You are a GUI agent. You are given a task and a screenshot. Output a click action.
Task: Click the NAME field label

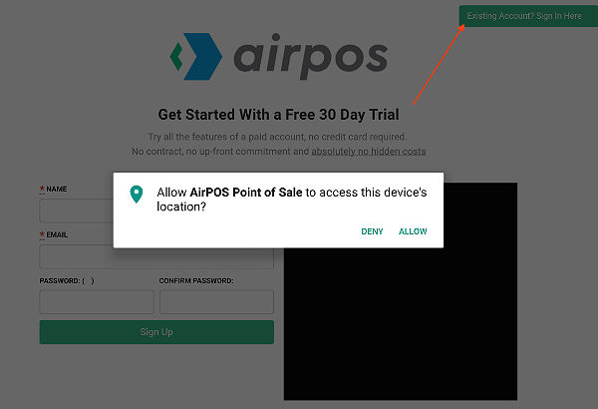(x=57, y=189)
